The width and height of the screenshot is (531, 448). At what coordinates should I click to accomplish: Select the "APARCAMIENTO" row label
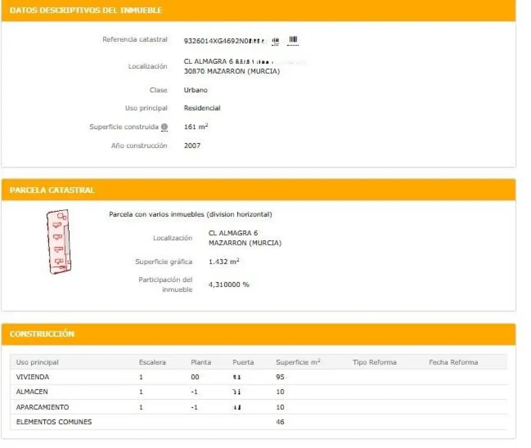point(43,407)
